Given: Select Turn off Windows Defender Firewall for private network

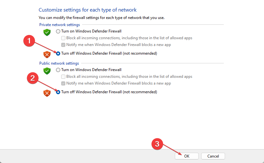Looking at the screenshot, I should pos(58,53).
